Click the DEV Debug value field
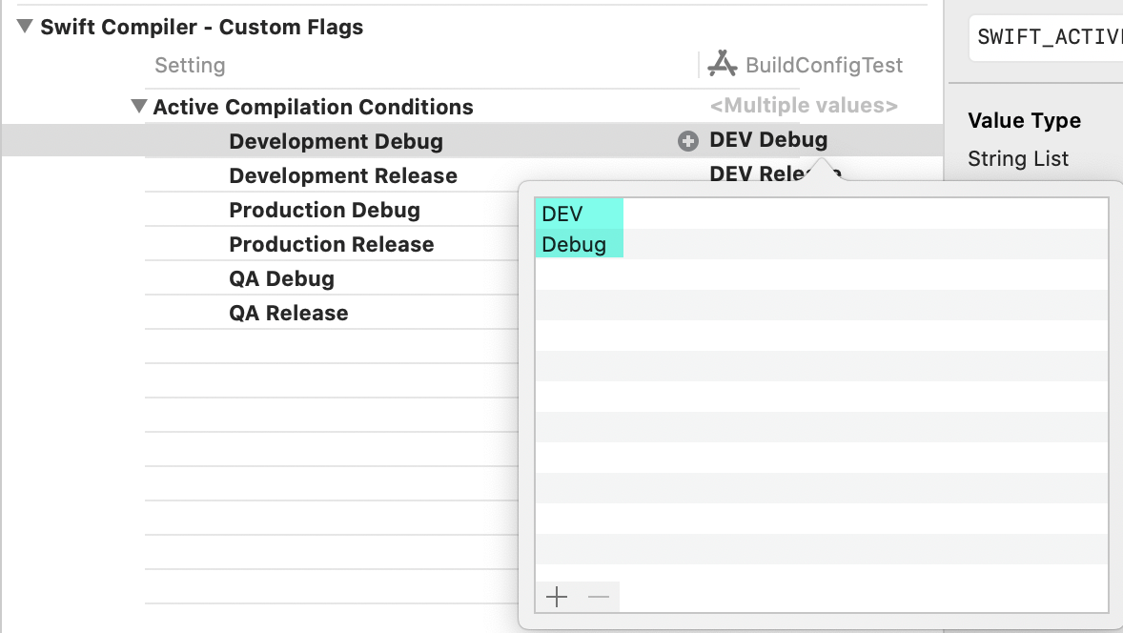Viewport: 1123px width, 633px height. click(768, 140)
